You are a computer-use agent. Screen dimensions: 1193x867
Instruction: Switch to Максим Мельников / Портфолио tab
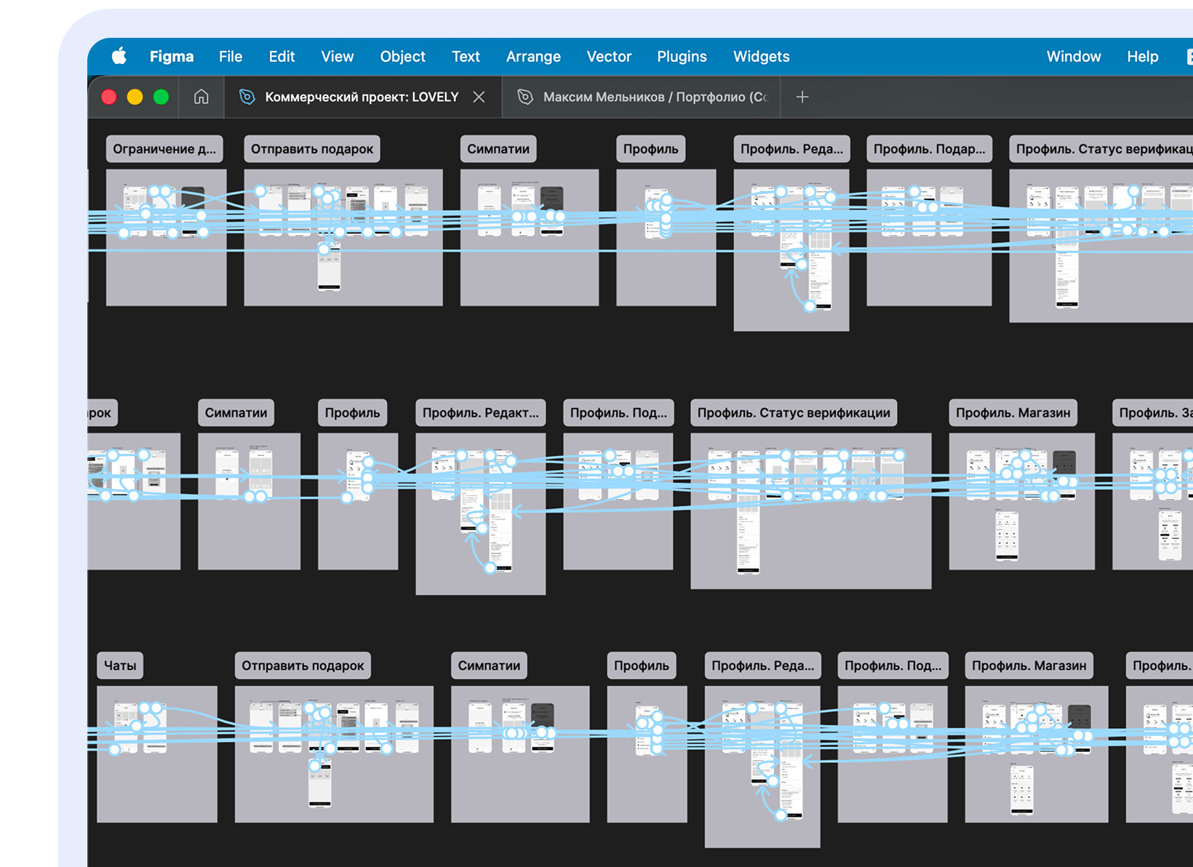(x=647, y=97)
